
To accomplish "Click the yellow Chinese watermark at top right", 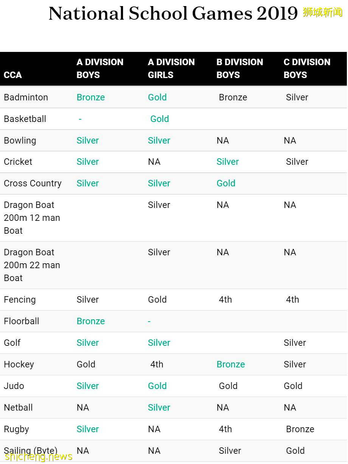I will (x=322, y=12).
